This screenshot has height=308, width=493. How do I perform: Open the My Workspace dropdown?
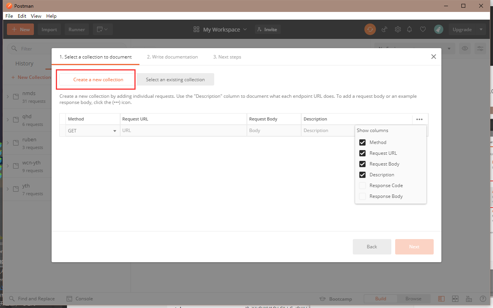point(220,30)
